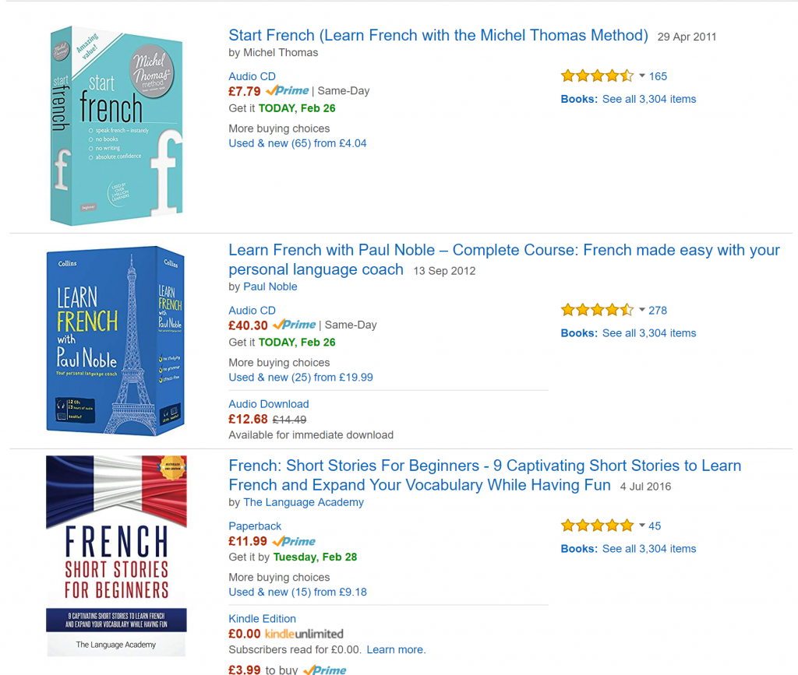Open Used & new (65) from £4.04

point(297,143)
